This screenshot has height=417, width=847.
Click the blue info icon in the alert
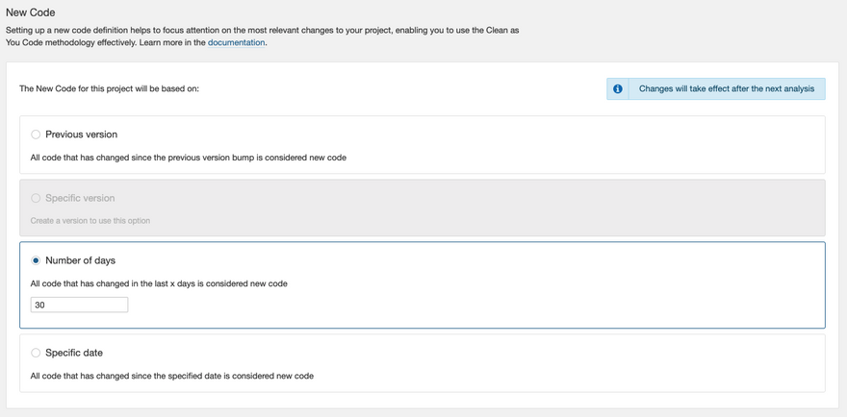618,88
